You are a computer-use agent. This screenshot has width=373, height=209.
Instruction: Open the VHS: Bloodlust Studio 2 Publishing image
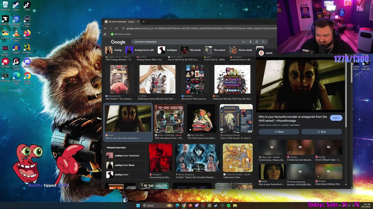[x=169, y=119]
